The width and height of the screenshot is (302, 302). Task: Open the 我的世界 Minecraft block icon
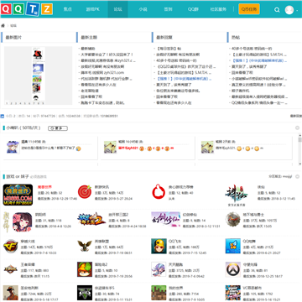(159, 293)
